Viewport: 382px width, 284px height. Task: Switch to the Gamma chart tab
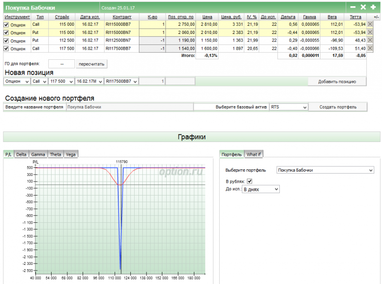point(38,154)
